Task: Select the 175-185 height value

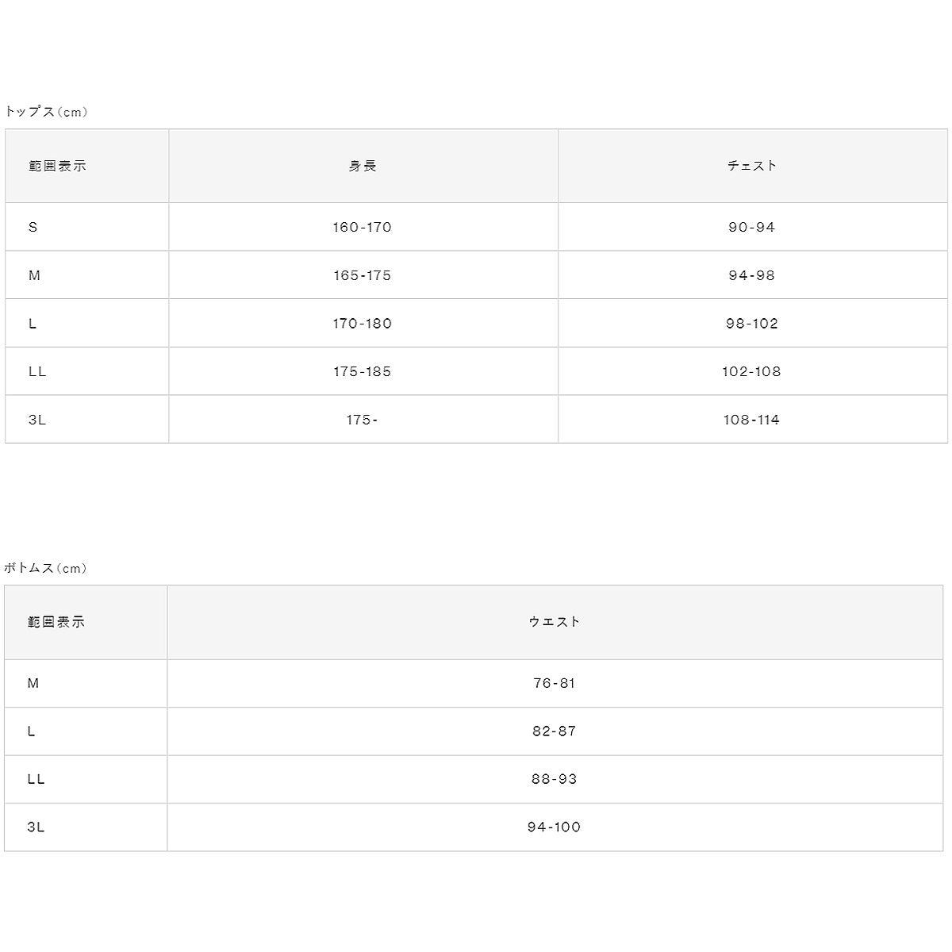Action: click(x=363, y=371)
